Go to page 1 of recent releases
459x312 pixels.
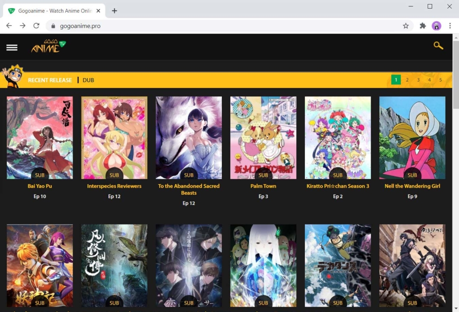pos(396,80)
